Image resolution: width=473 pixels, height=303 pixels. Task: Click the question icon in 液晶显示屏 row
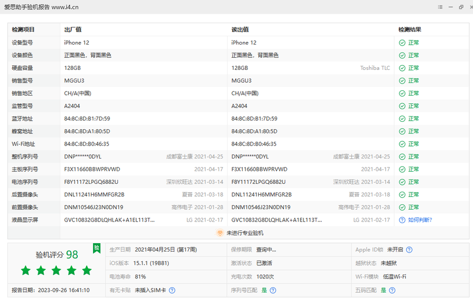pos(402,220)
